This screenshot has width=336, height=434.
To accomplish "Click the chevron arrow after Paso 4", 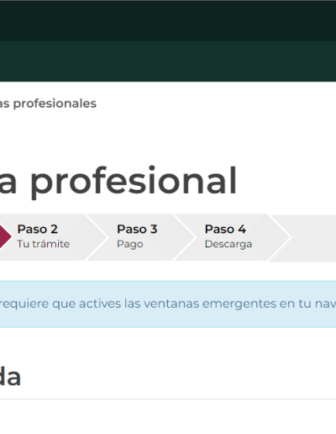I will coord(280,237).
